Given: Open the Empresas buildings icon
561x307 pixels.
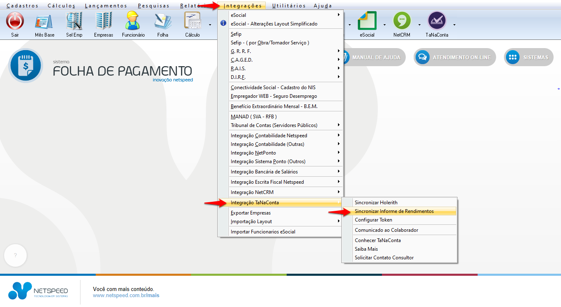Looking at the screenshot, I should (103, 21).
